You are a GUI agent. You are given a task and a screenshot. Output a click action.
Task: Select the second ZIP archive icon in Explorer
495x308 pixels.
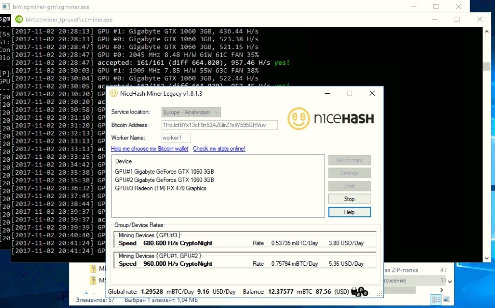coord(93,280)
